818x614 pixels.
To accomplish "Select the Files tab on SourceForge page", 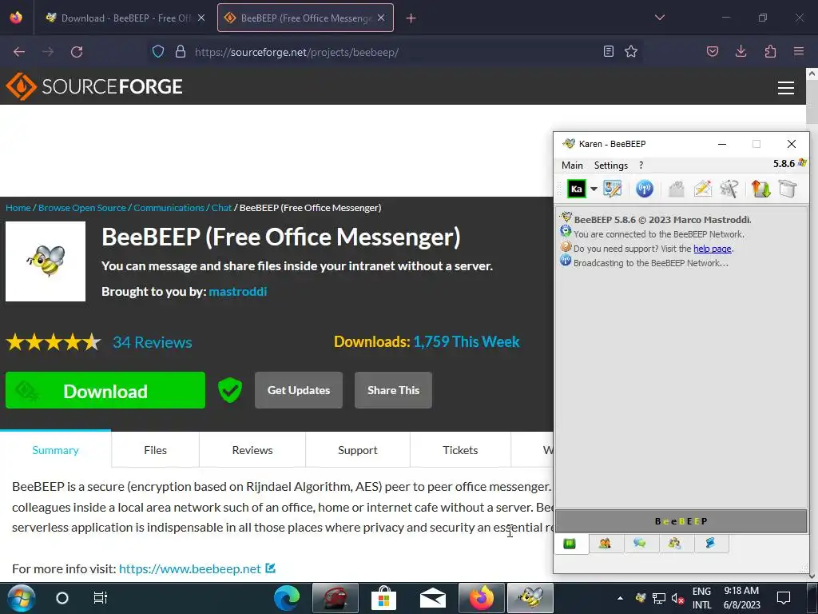I will coord(156,449).
